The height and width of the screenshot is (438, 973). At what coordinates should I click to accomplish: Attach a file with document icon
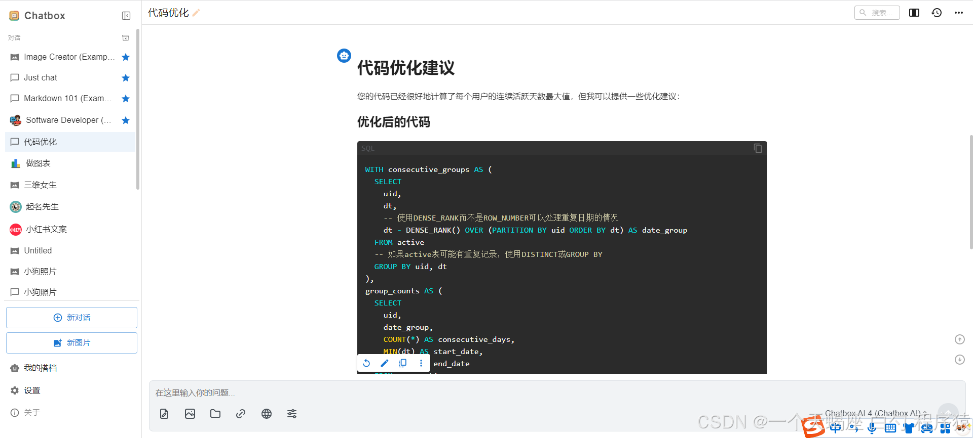click(164, 414)
